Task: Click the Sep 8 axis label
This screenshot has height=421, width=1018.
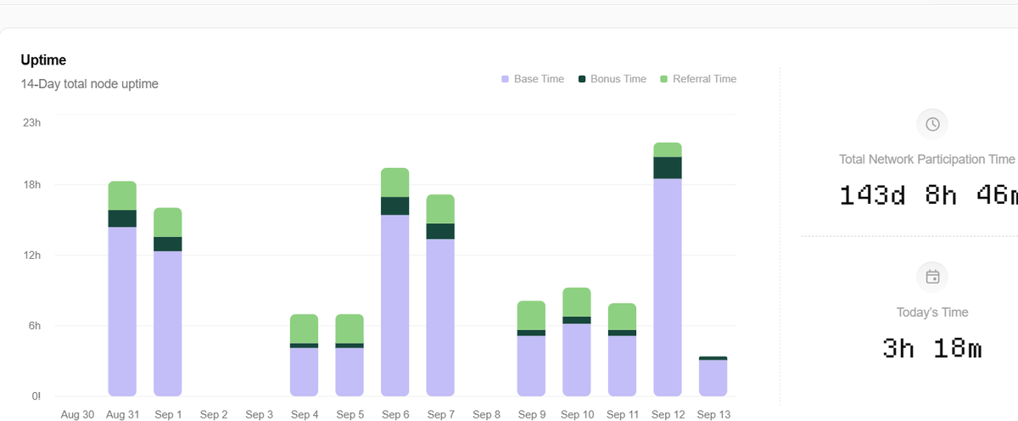Action: coord(486,415)
